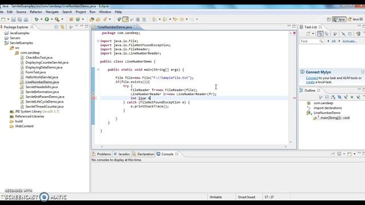
Task: Open Run dropdown arrow
Action: (52, 19)
